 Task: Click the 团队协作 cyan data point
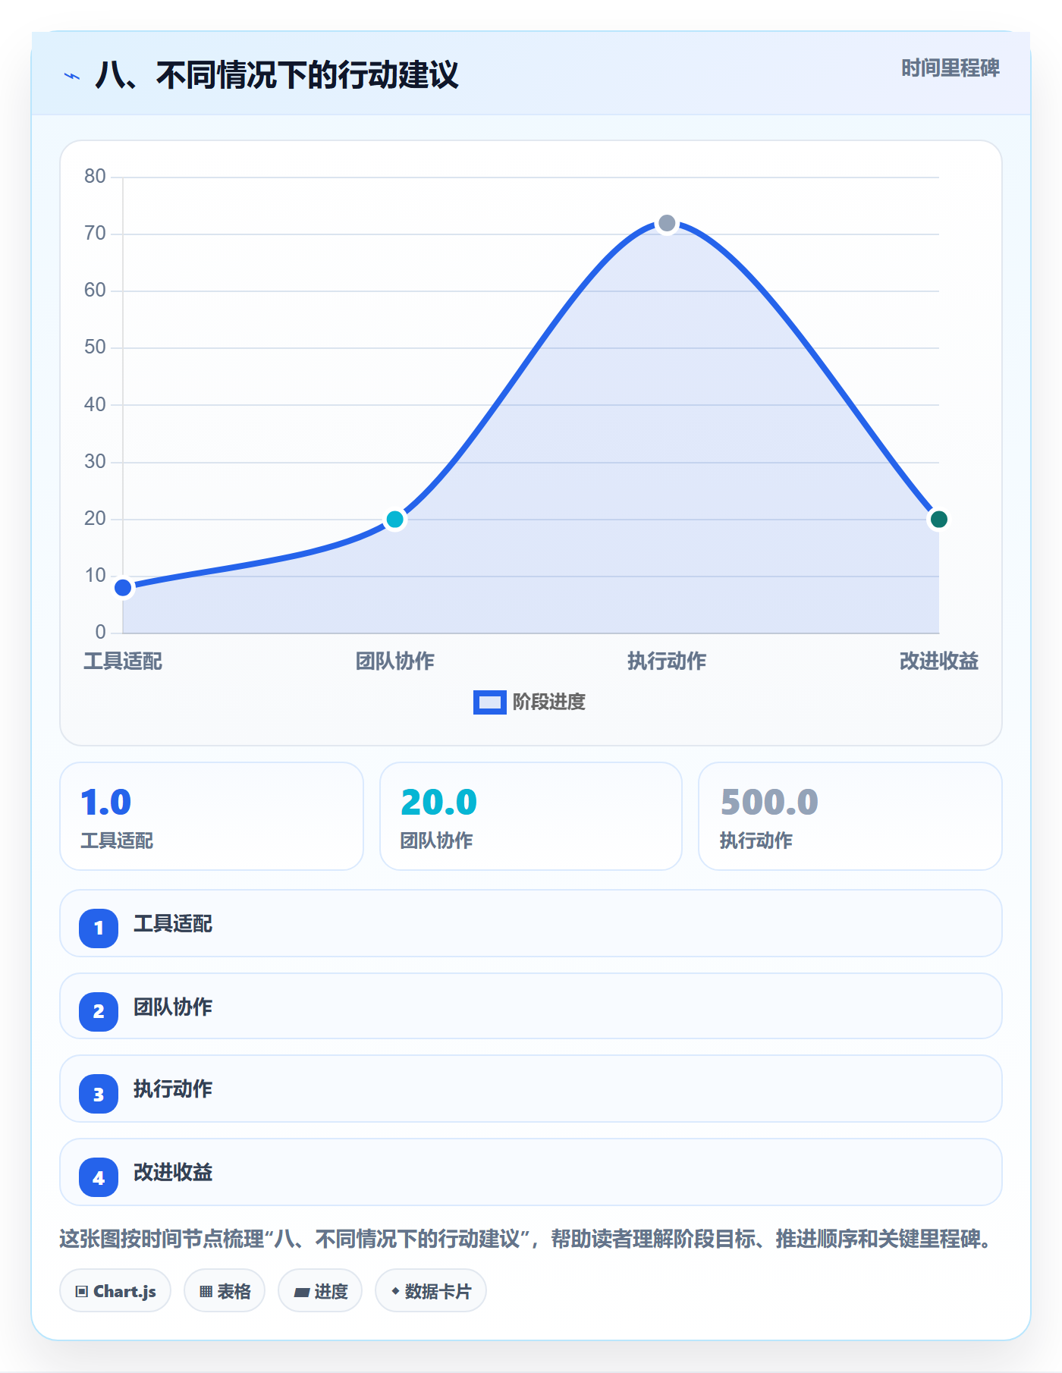click(x=394, y=520)
